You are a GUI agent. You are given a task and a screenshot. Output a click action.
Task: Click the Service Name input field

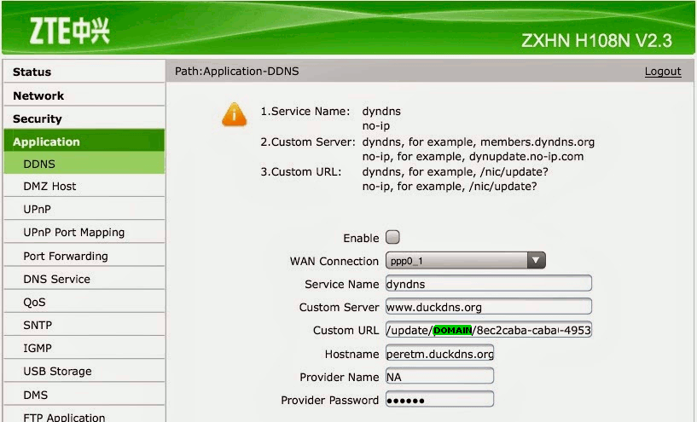[487, 284]
